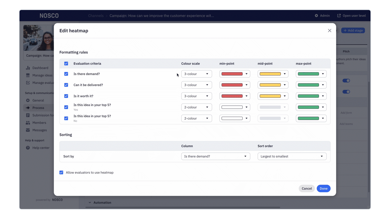The width and height of the screenshot is (389, 219).
Task: Uncheck the 'Is it worth it?' criterion
Action: click(66, 96)
